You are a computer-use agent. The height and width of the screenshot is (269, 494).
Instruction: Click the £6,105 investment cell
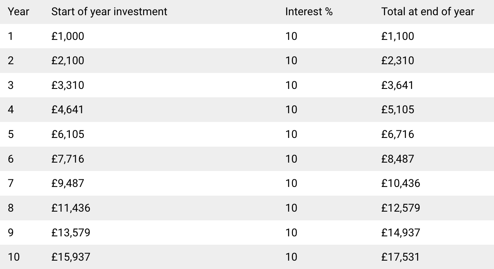(x=68, y=134)
